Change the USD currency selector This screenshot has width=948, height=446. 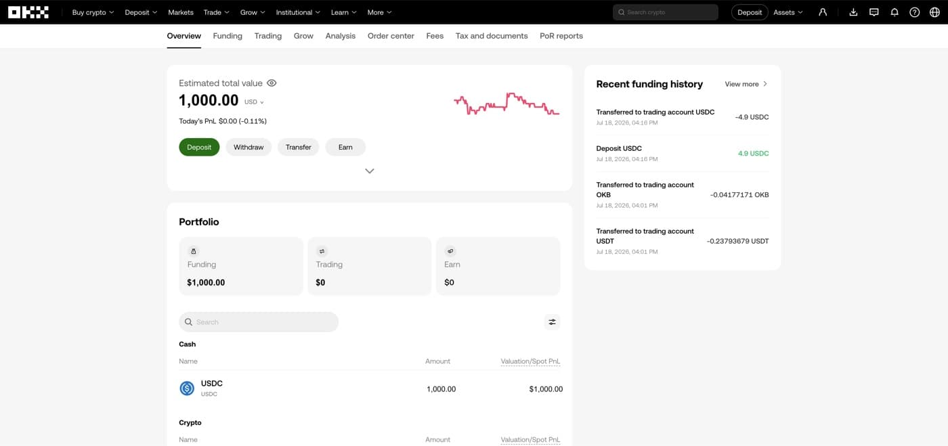point(254,102)
